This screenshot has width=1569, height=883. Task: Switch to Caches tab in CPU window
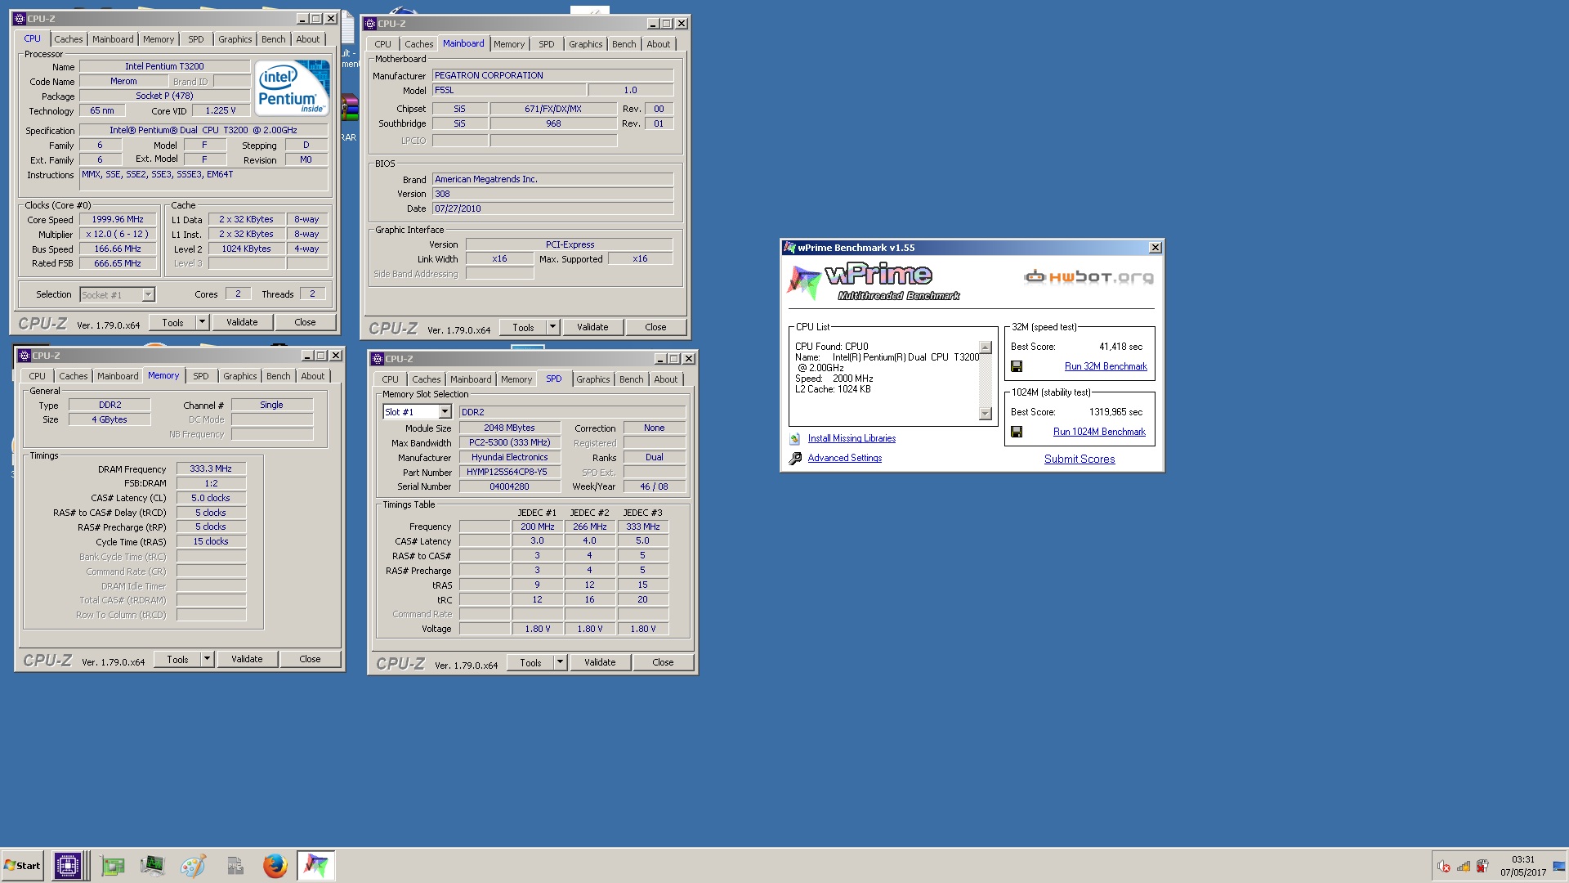pos(69,39)
